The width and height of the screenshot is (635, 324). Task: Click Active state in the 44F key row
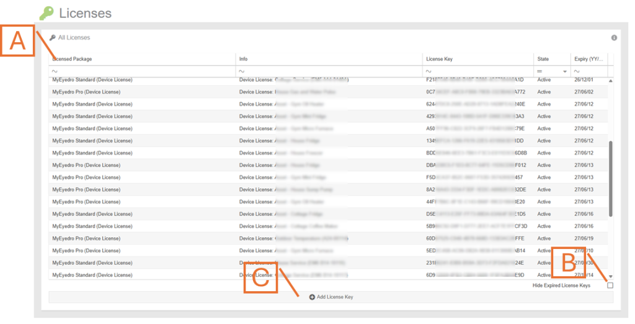tap(544, 202)
